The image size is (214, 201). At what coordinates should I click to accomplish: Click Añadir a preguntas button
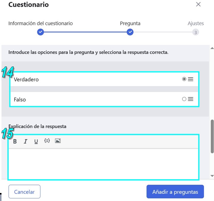175,191
